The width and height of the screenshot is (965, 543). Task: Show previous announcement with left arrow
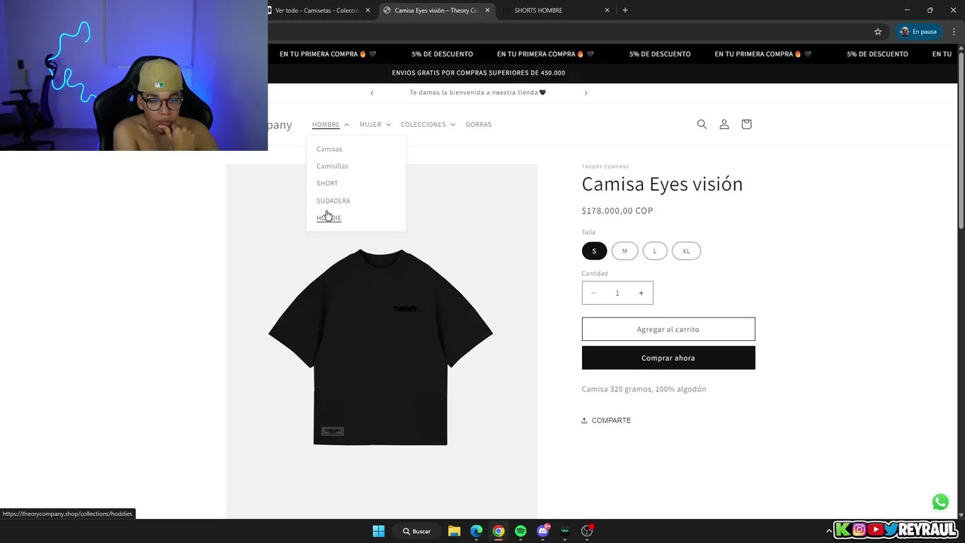pyautogui.click(x=372, y=93)
